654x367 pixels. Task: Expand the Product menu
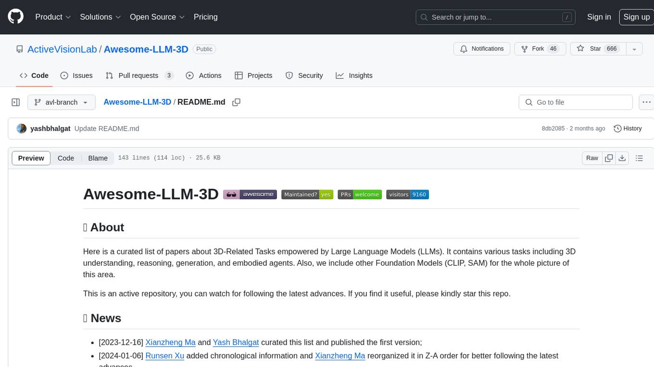[x=53, y=17]
